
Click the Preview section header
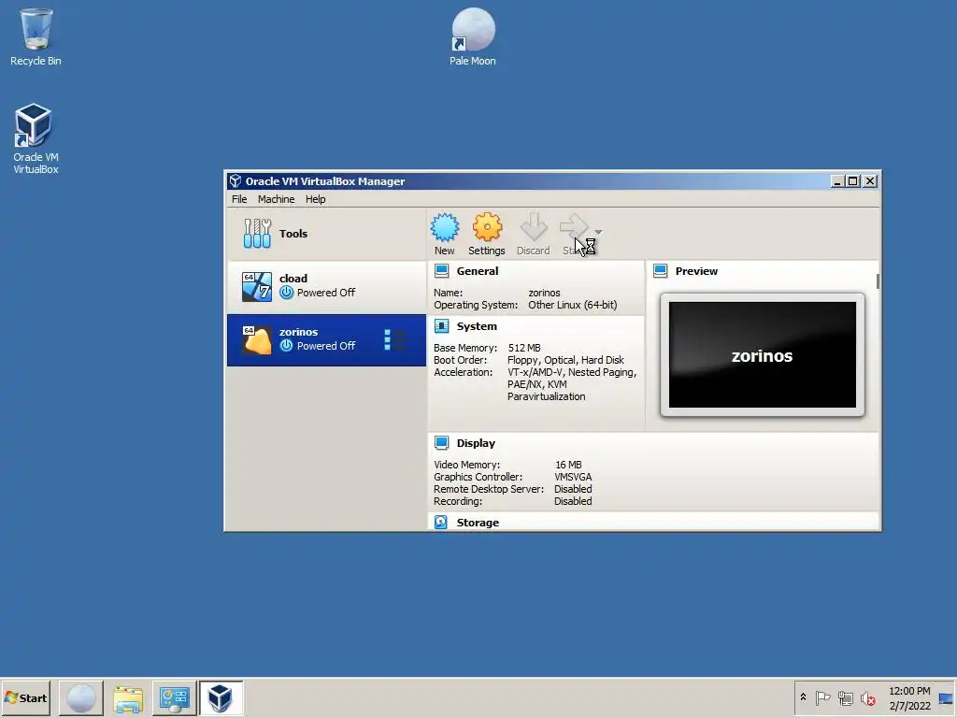(x=696, y=271)
